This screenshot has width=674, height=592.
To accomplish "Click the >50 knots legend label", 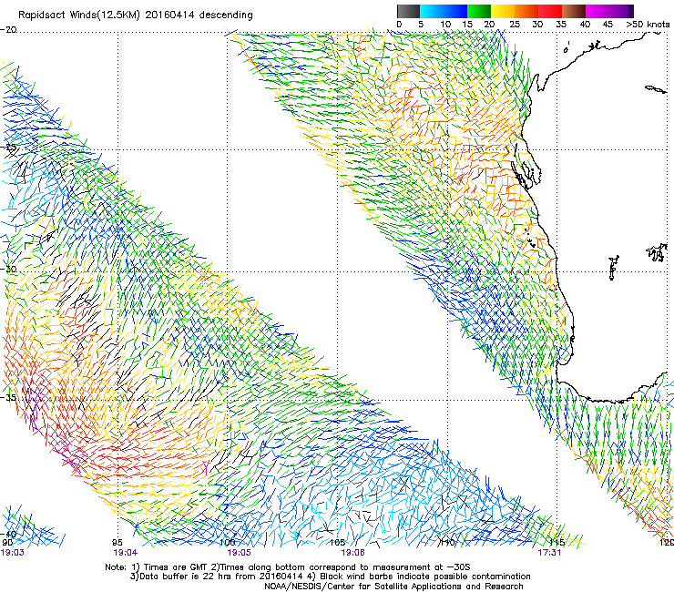I will pos(648,24).
